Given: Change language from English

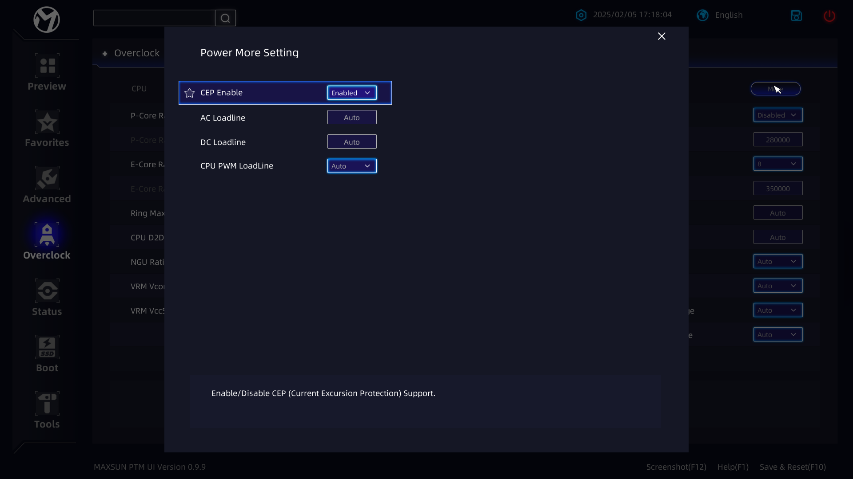Looking at the screenshot, I should 720,15.
